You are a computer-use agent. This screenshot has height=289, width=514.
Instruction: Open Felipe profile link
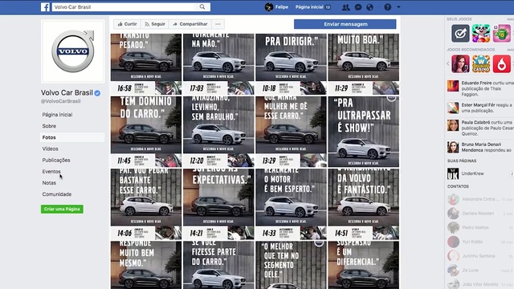point(282,7)
